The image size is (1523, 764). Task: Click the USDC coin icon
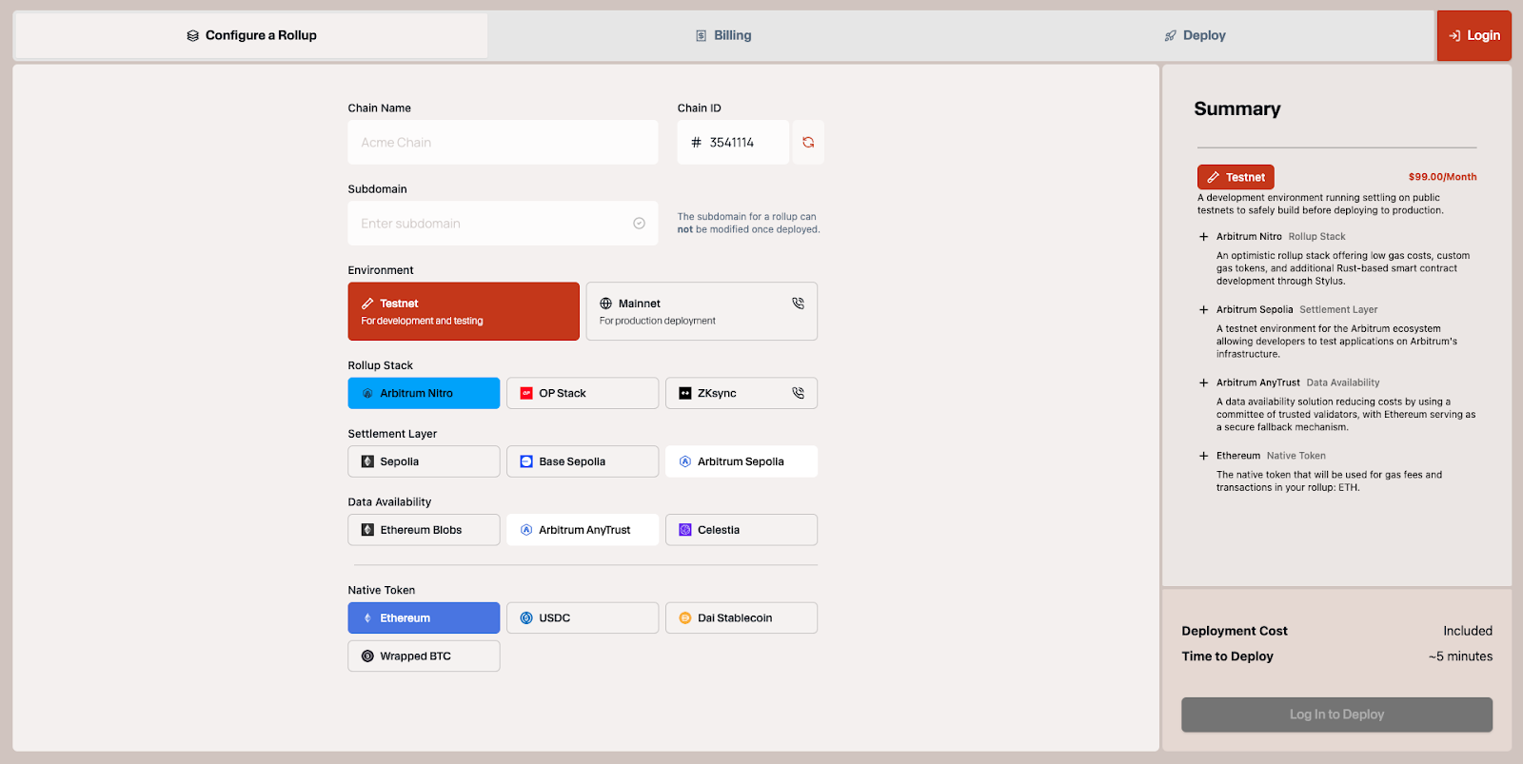526,618
